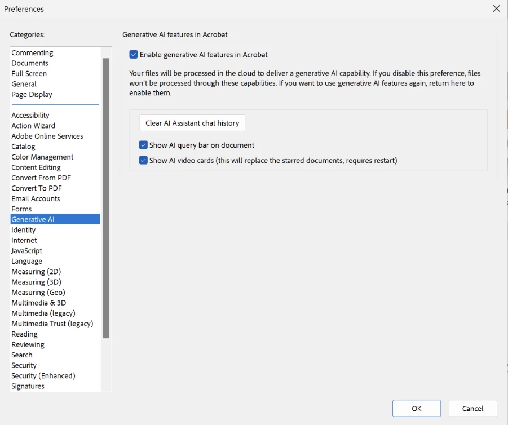Close the Preferences window with X

click(x=496, y=8)
